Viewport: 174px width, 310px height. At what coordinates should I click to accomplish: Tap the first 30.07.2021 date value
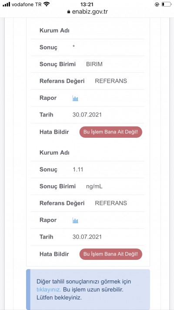pos(87,115)
